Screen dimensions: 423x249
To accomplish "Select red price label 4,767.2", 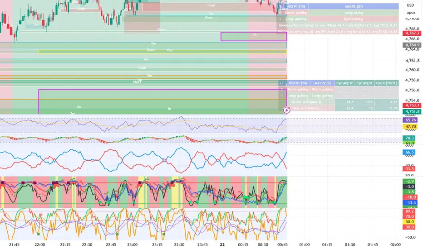I will click(x=412, y=34).
